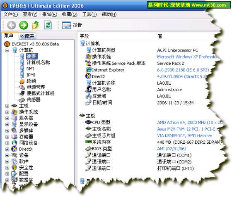The width and height of the screenshot is (232, 197).
Task: Switch to the 收藏夹 favorites tab
Action: pyautogui.click(x=27, y=36)
